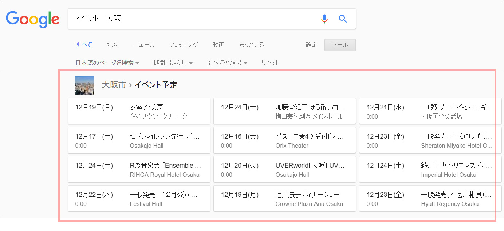Click the Festival Hall venue text

(x=146, y=204)
